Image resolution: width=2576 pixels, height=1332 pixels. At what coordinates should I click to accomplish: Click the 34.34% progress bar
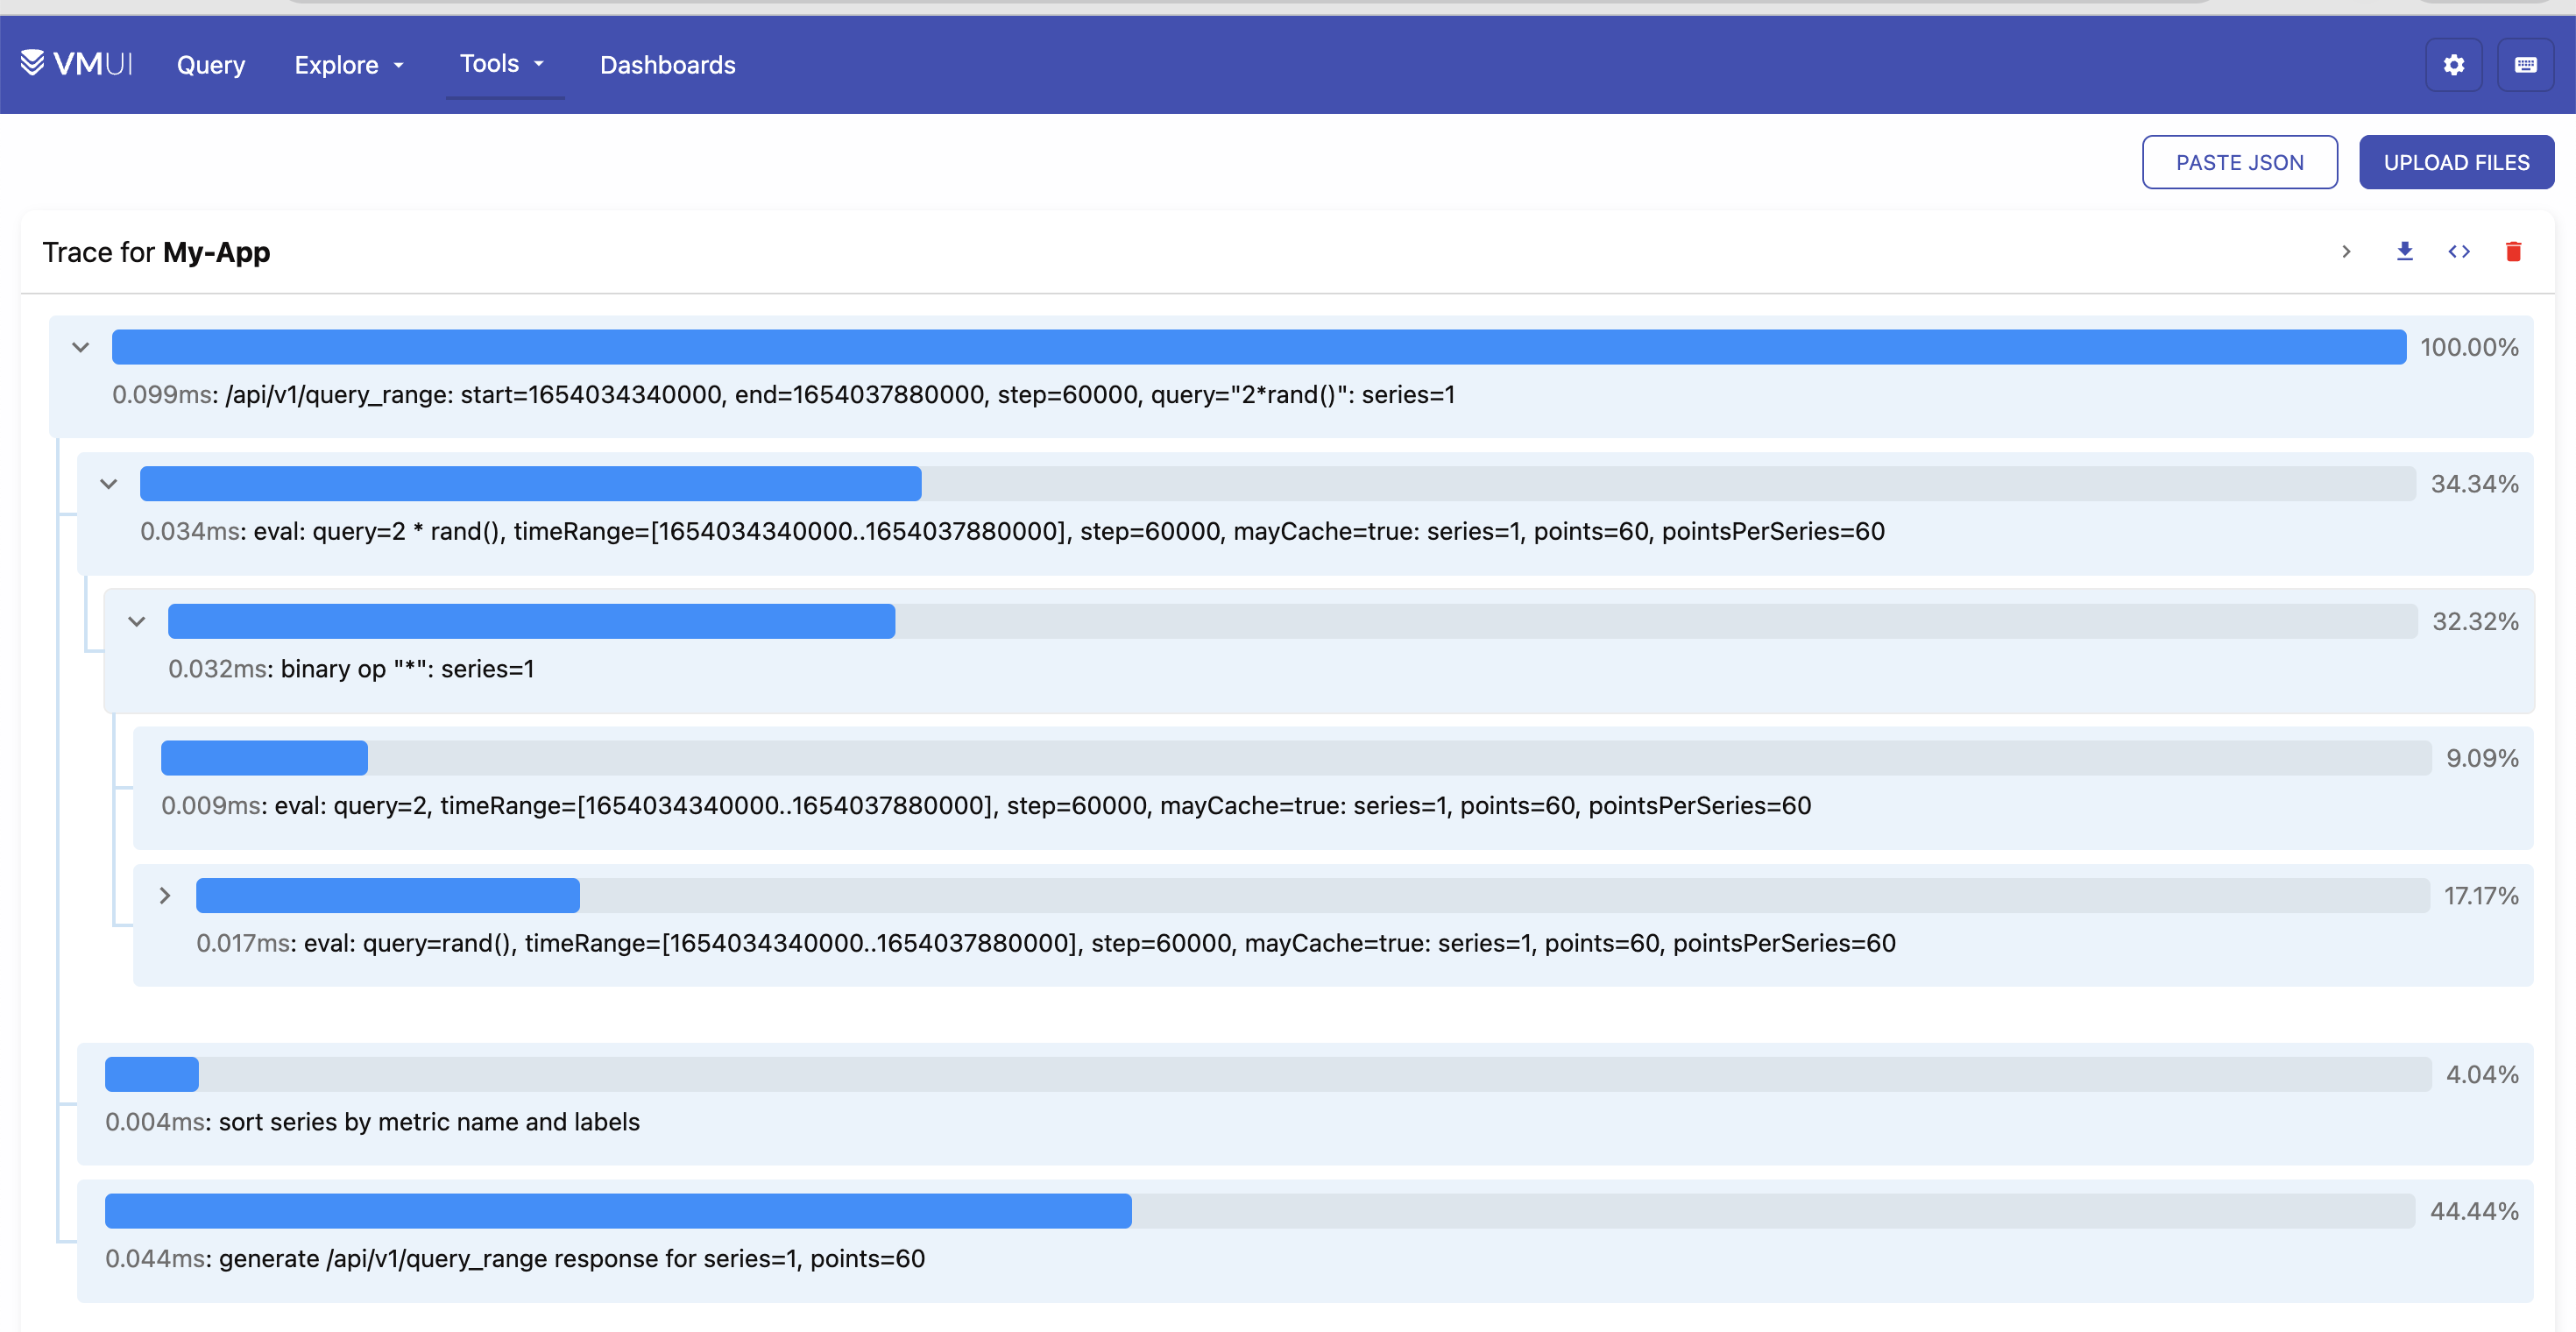pos(1278,484)
